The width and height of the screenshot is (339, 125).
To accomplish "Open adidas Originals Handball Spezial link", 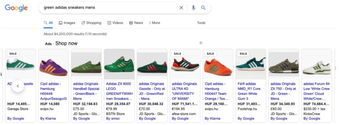I will [x=86, y=91].
